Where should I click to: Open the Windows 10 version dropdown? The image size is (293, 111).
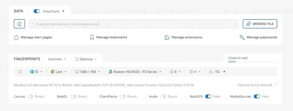coord(36,72)
